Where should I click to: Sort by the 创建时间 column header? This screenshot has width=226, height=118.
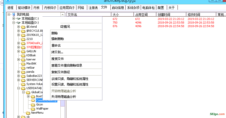tap(171, 15)
